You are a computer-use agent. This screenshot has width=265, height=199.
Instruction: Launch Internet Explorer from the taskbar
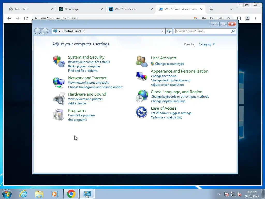pos(23,194)
